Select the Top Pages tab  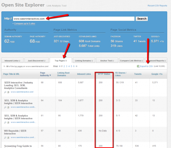coord(61,60)
